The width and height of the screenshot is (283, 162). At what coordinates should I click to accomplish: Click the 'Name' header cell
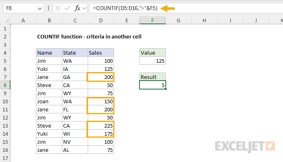(x=49, y=53)
